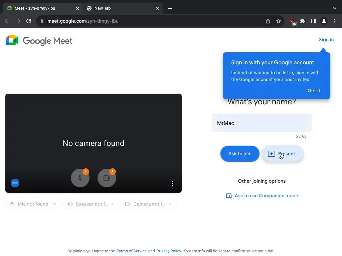
Task: Click the Sign in with your Google account heading
Action: [x=273, y=62]
